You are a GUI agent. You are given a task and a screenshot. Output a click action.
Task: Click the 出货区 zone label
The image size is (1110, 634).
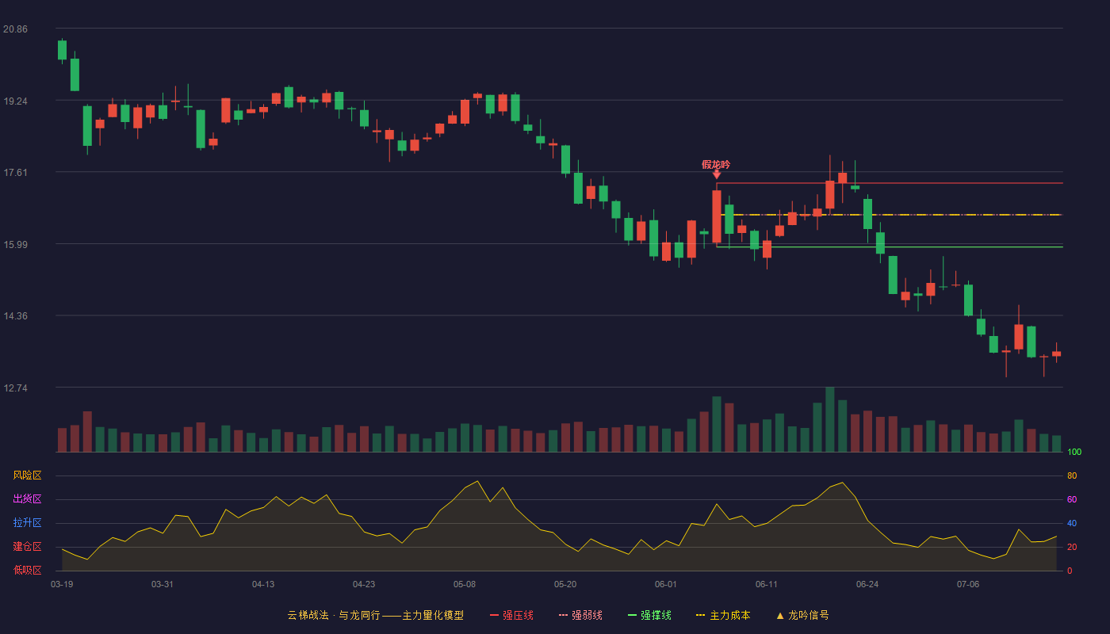point(27,499)
